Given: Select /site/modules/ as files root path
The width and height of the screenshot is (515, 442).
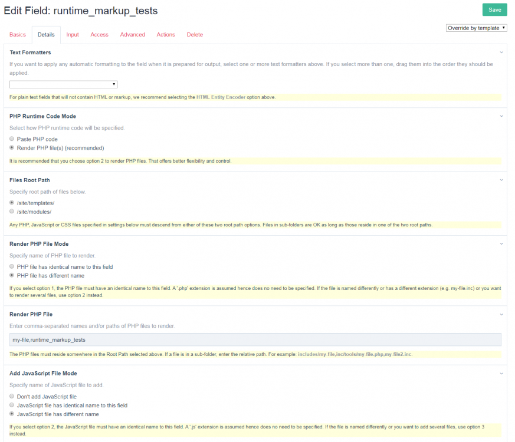Looking at the screenshot, I should [x=12, y=212].
